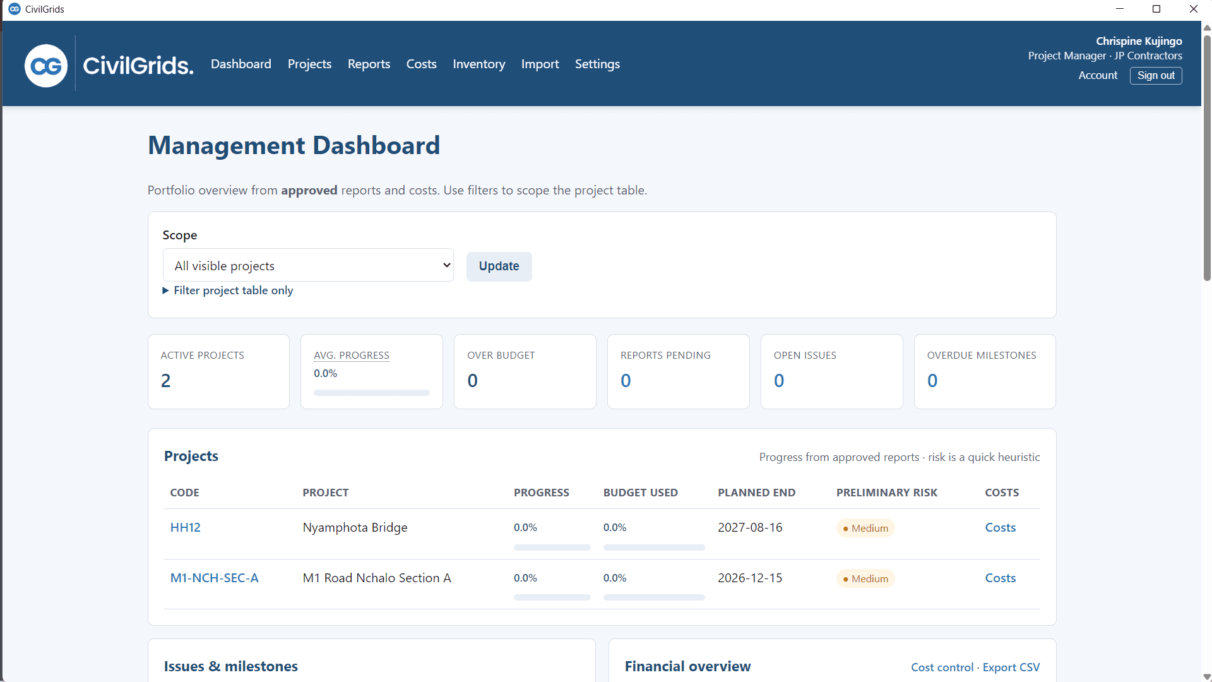Screen dimensions: 1212x682
Task: Open Costs link for Nyamphota Bridge
Action: tap(1000, 527)
